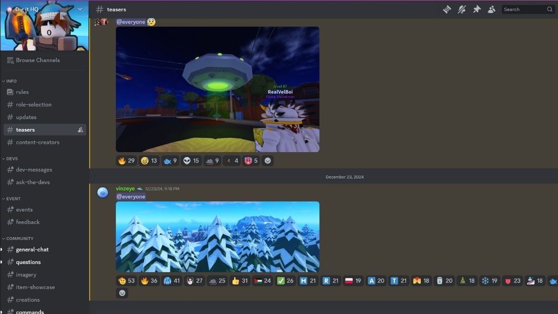The width and height of the screenshot is (558, 314).
Task: Collapse the INFO channel category
Action: click(11, 81)
